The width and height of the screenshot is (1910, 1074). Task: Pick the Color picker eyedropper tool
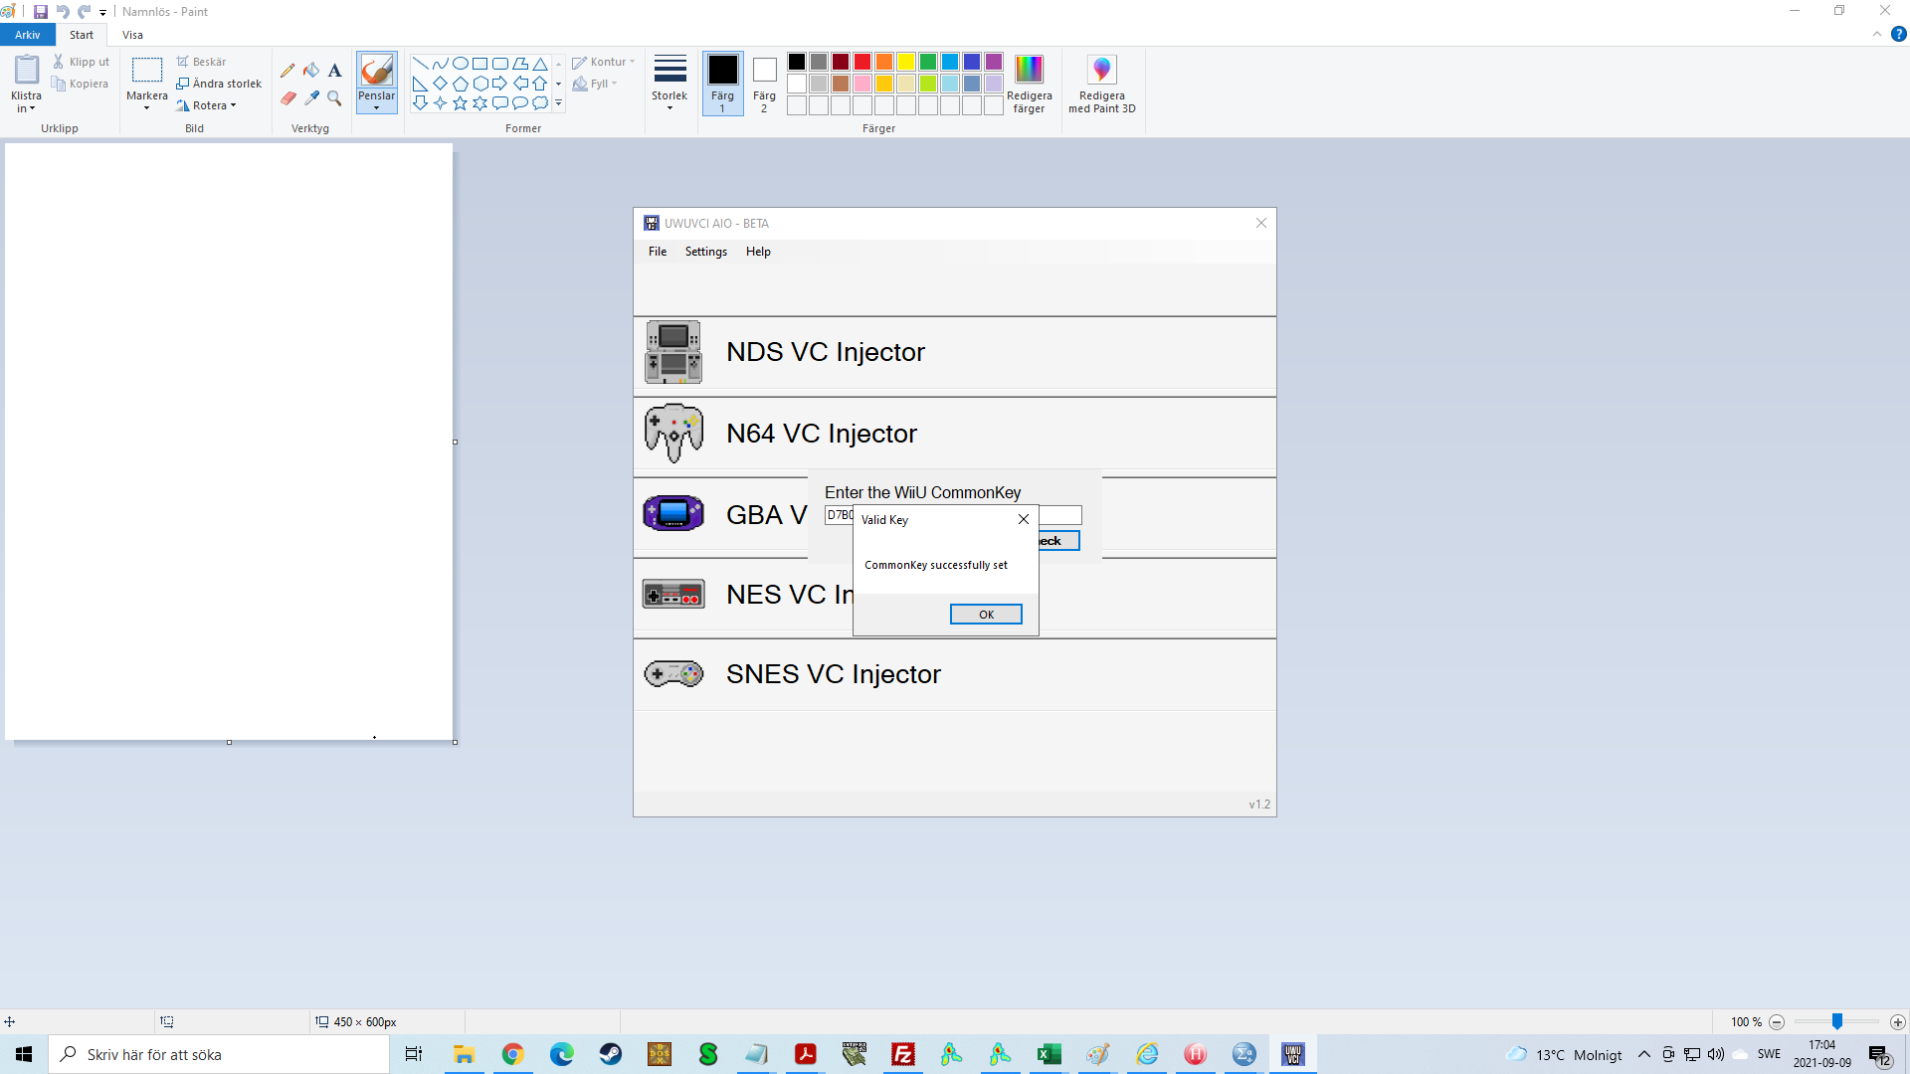point(311,98)
